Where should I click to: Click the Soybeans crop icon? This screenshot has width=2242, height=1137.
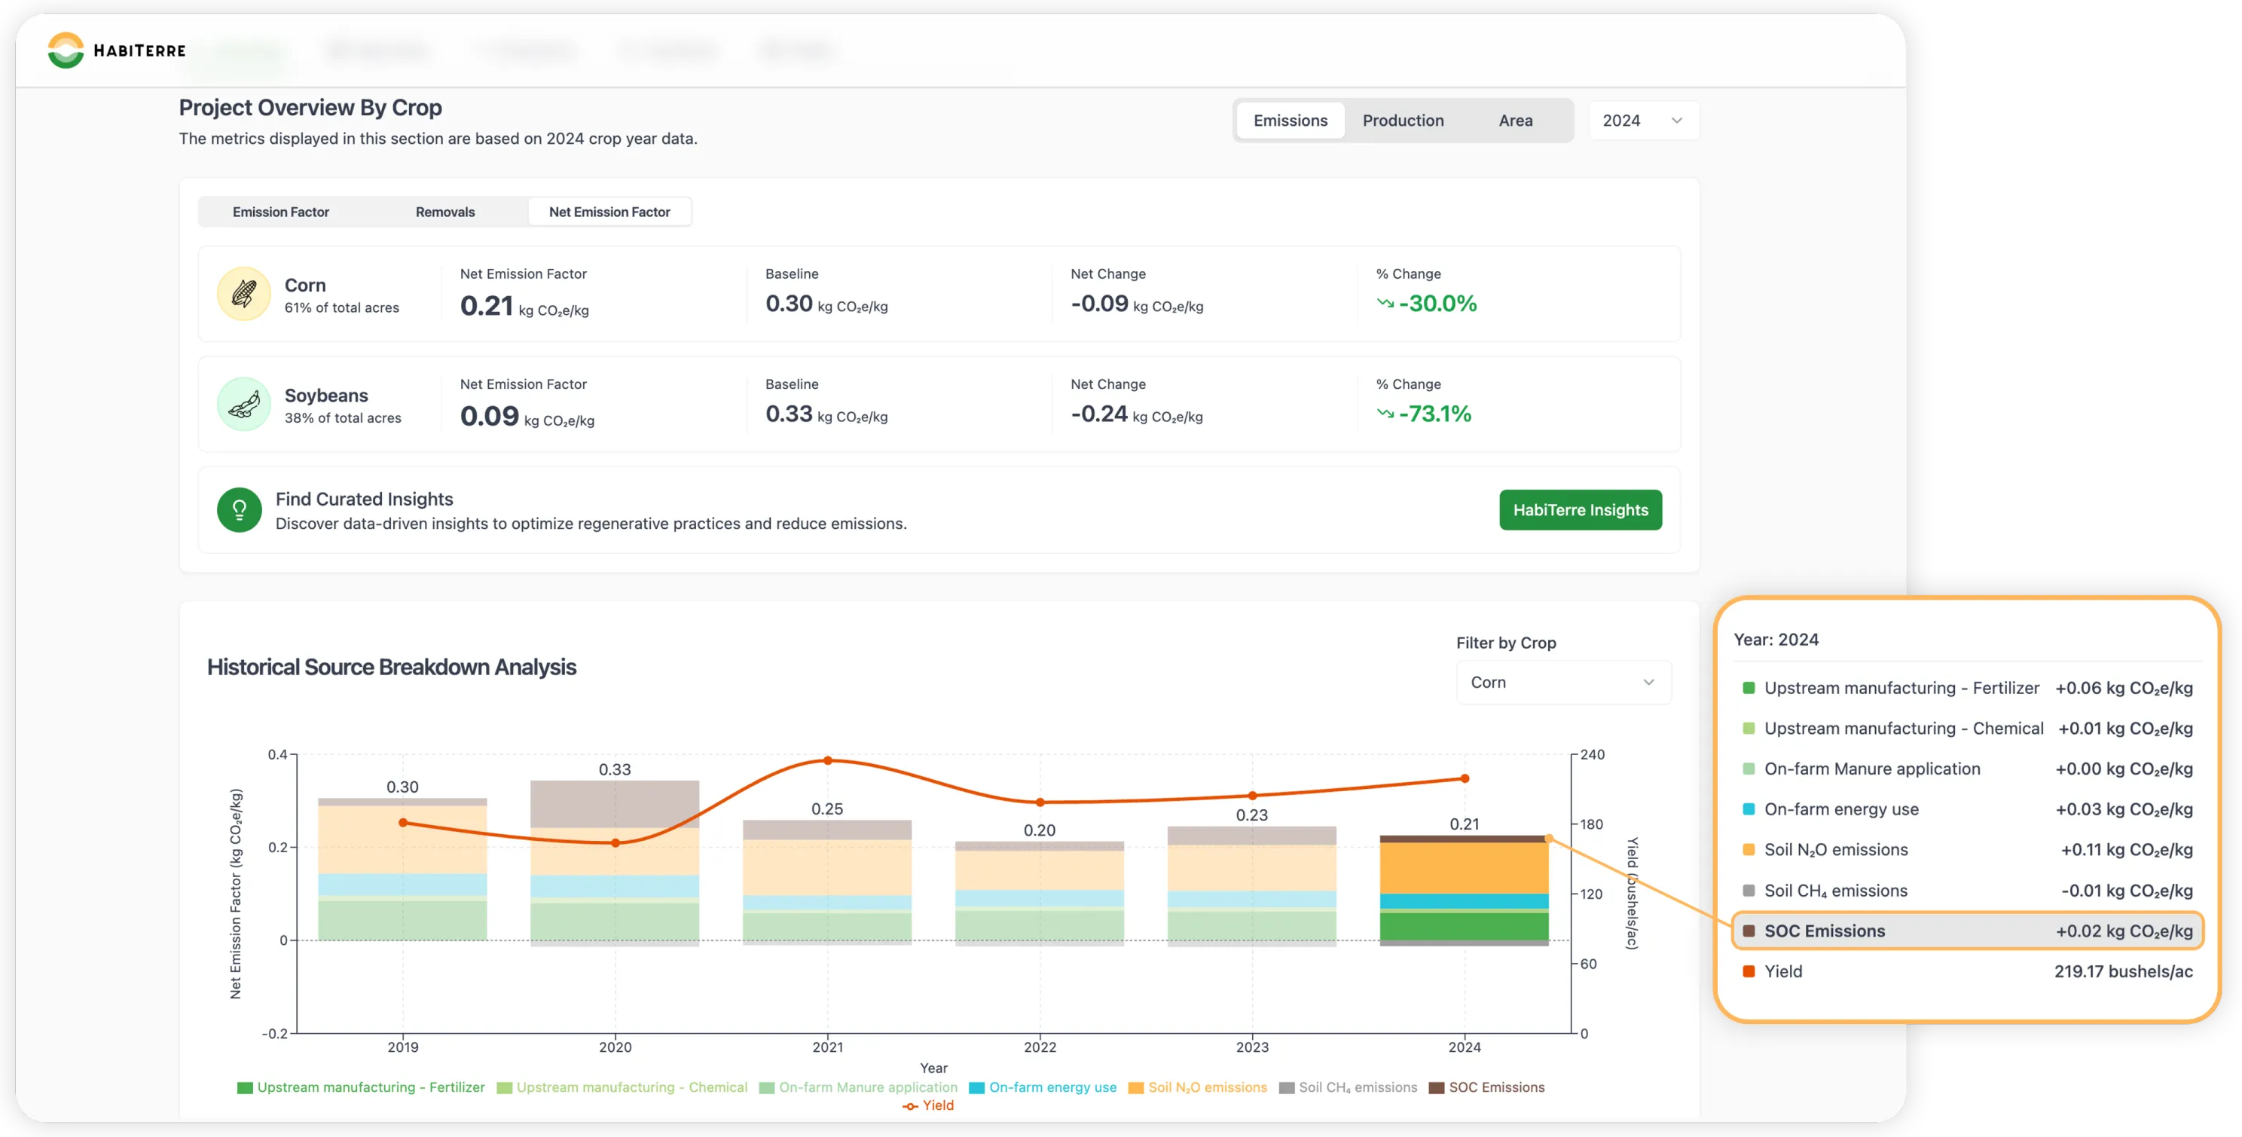click(243, 404)
